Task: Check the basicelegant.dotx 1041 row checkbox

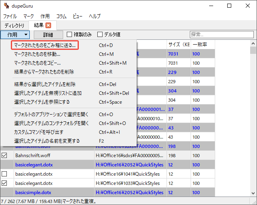Action: pos(4,174)
